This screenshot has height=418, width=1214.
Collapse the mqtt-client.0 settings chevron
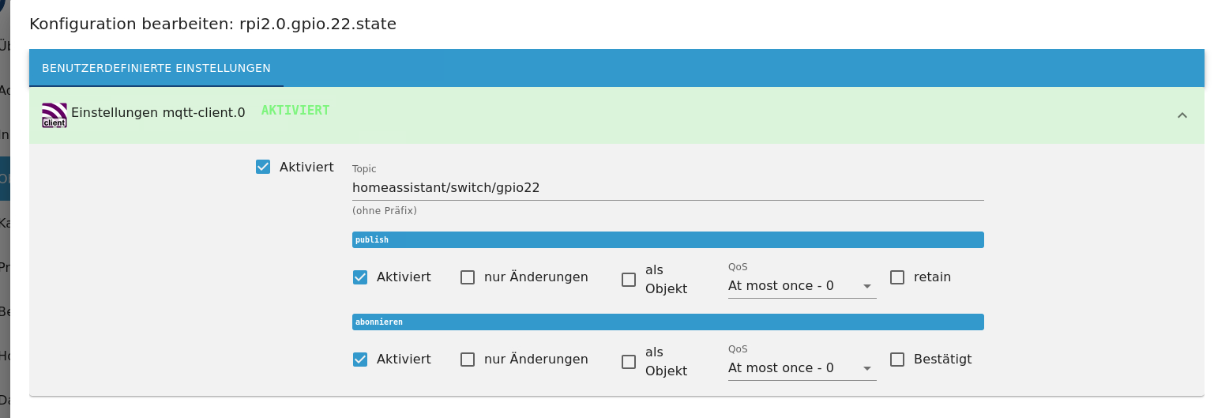point(1182,115)
